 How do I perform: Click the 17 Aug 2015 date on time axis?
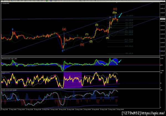click(x=4, y=110)
